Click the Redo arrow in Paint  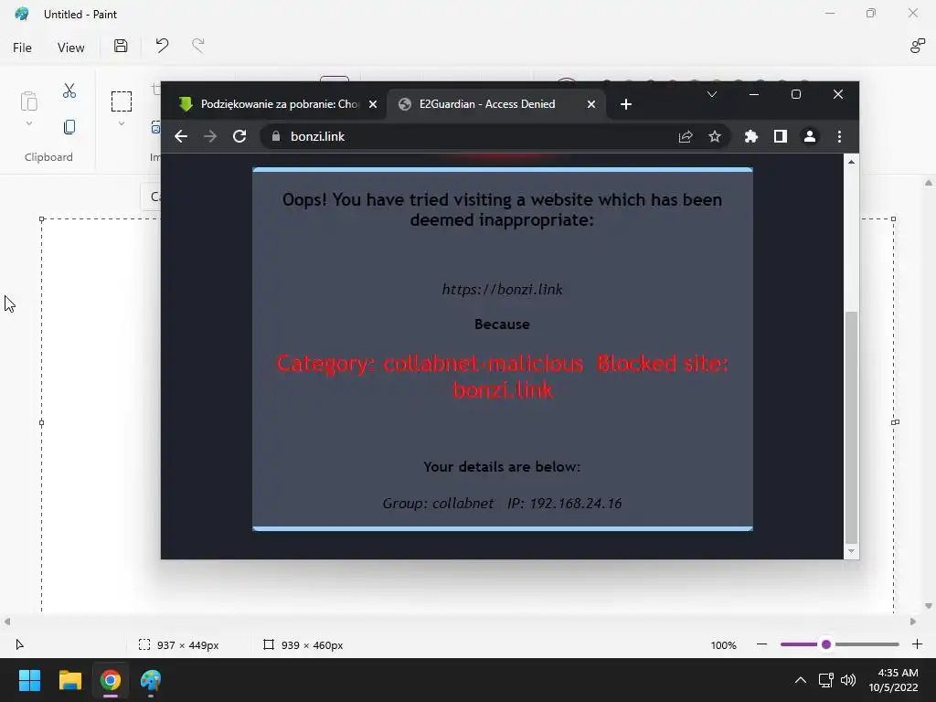click(198, 46)
